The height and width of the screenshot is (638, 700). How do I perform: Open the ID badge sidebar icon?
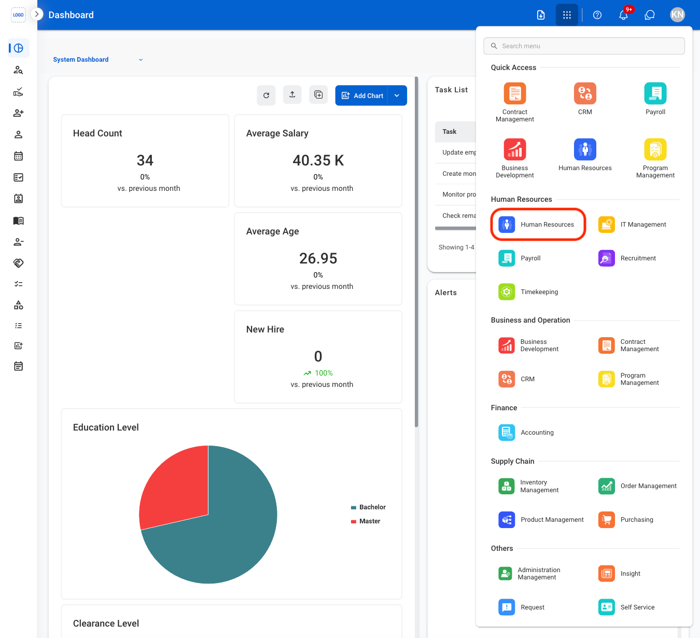[18, 199]
